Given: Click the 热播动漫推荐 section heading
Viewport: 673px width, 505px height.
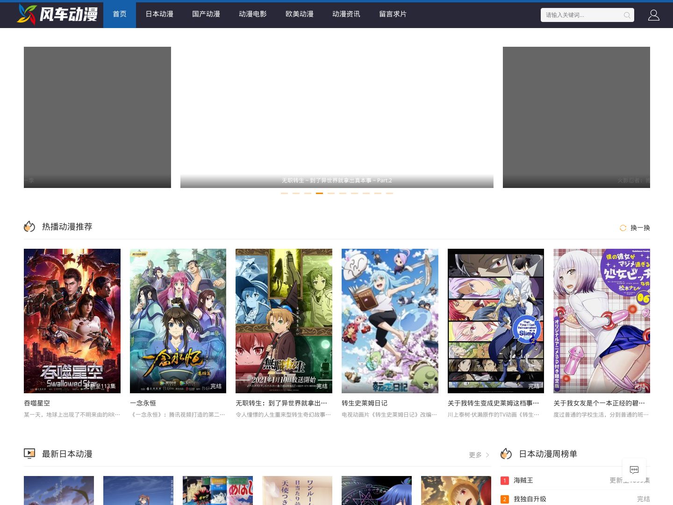Looking at the screenshot, I should tap(67, 227).
